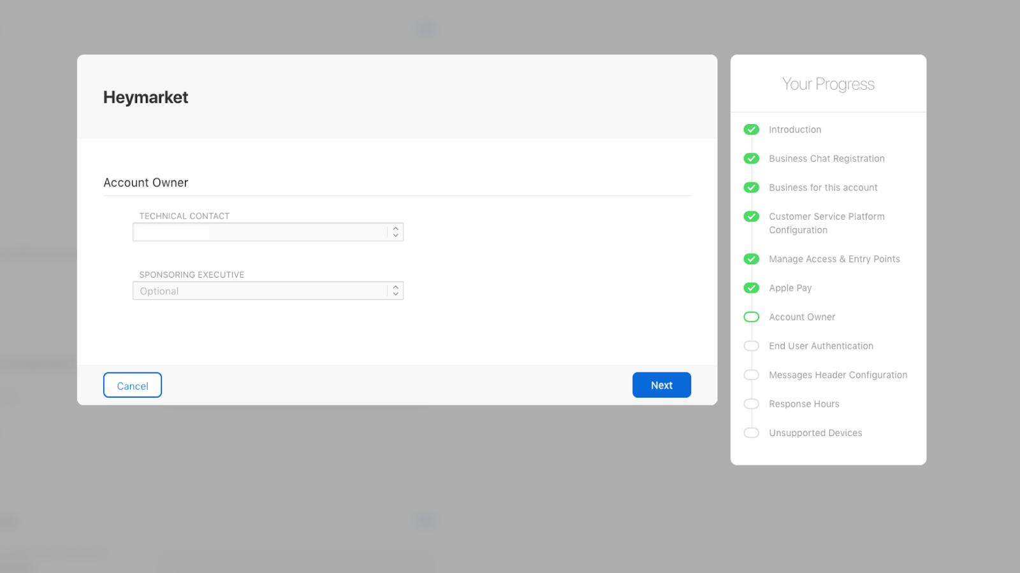The height and width of the screenshot is (573, 1020).
Task: Click the Cancel button
Action: 133,385
